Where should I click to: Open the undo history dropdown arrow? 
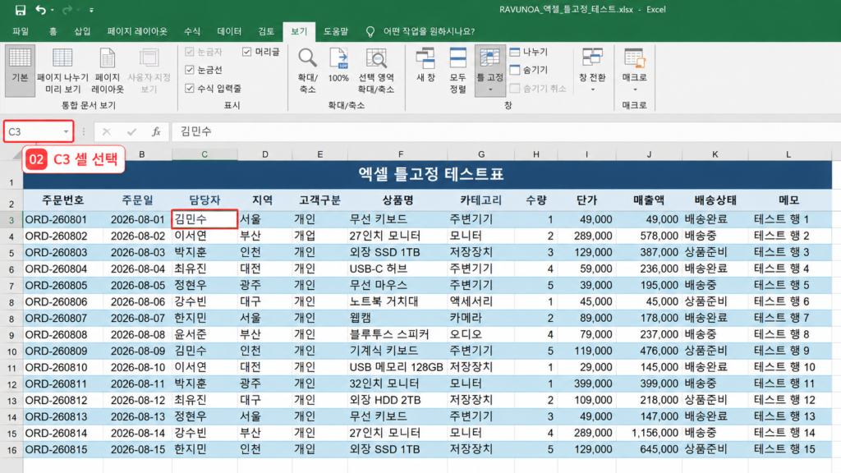52,10
